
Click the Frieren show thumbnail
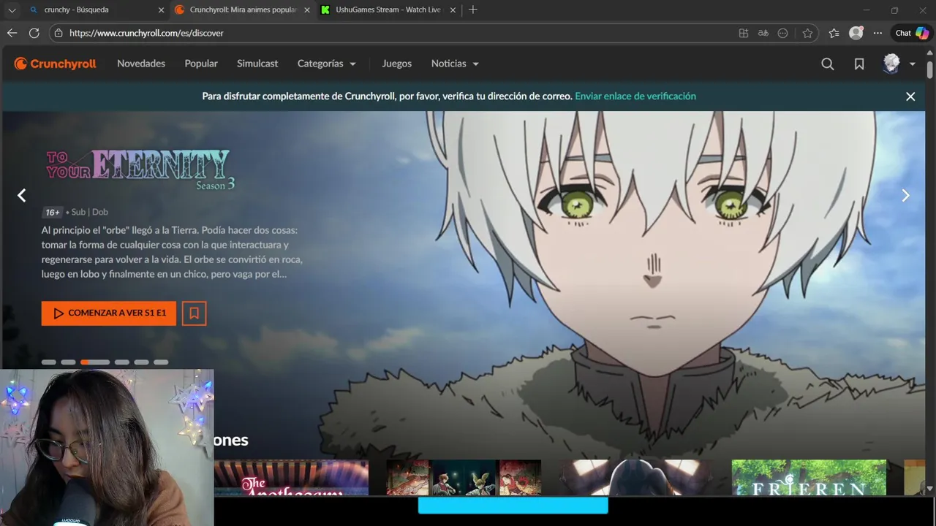tap(809, 478)
